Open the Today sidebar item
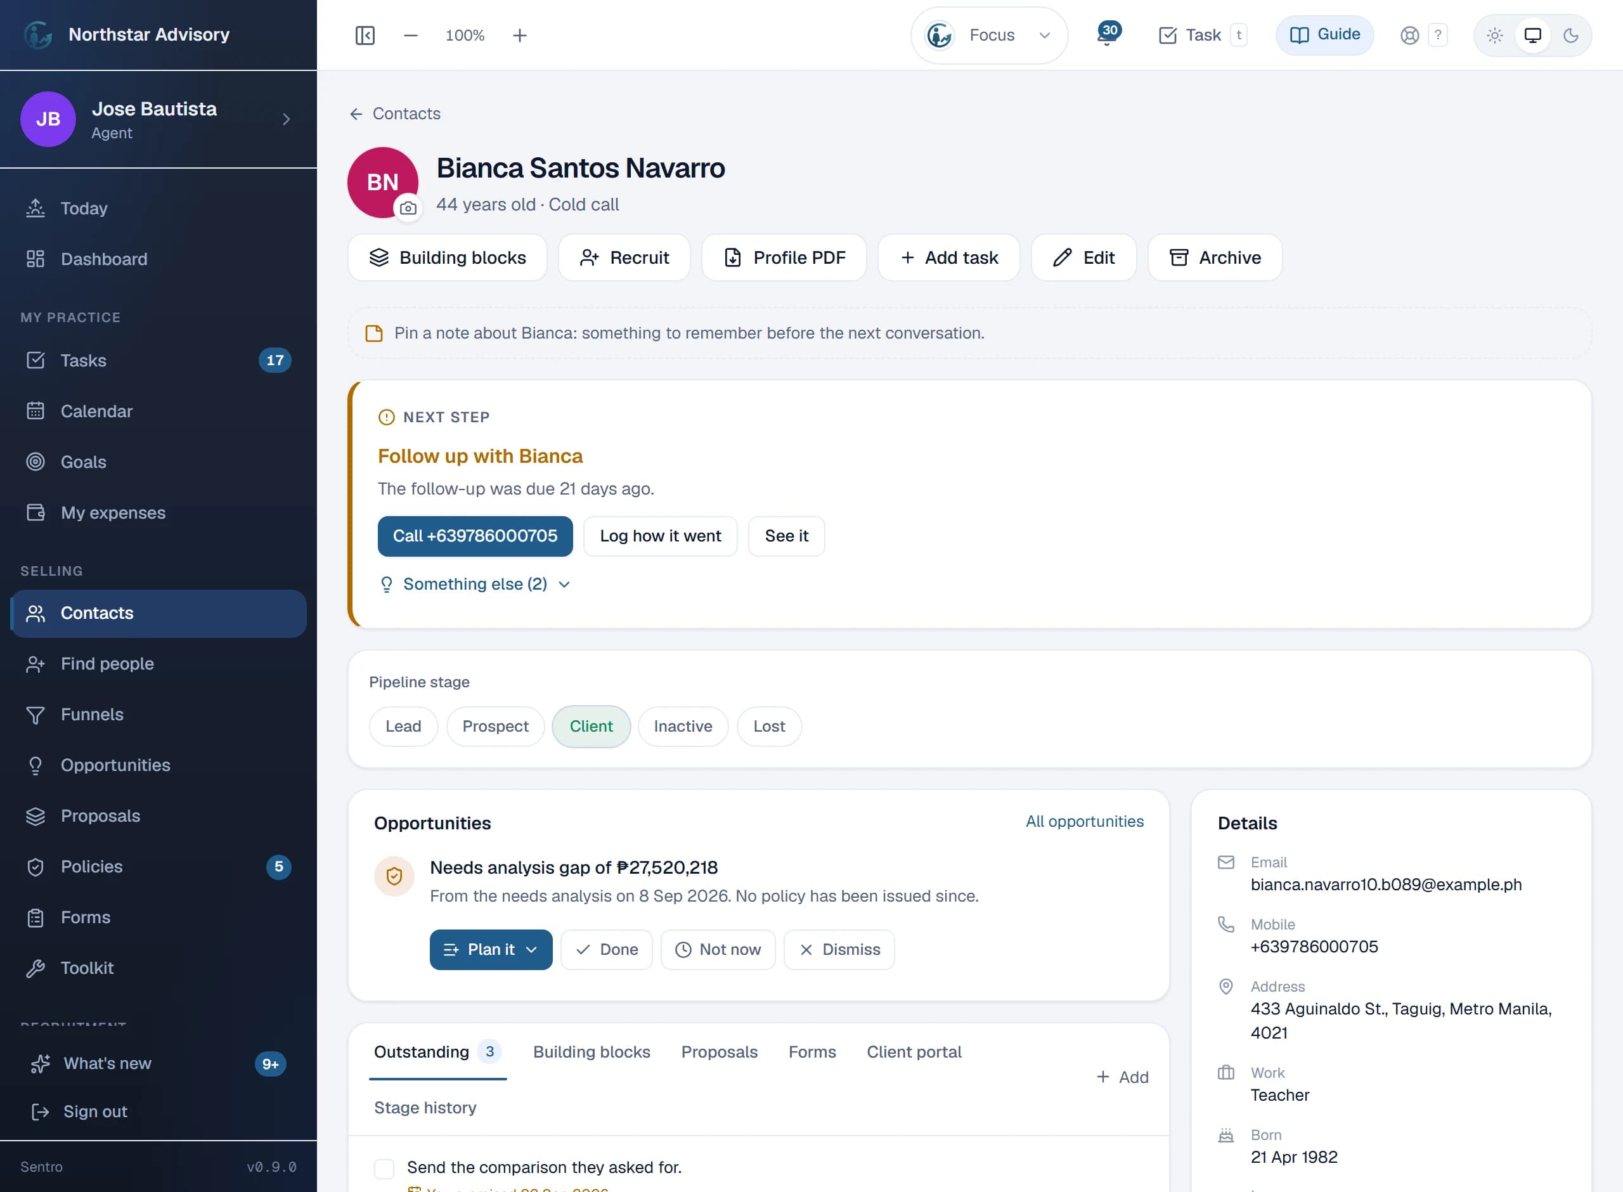1623x1192 pixels. pyautogui.click(x=158, y=209)
